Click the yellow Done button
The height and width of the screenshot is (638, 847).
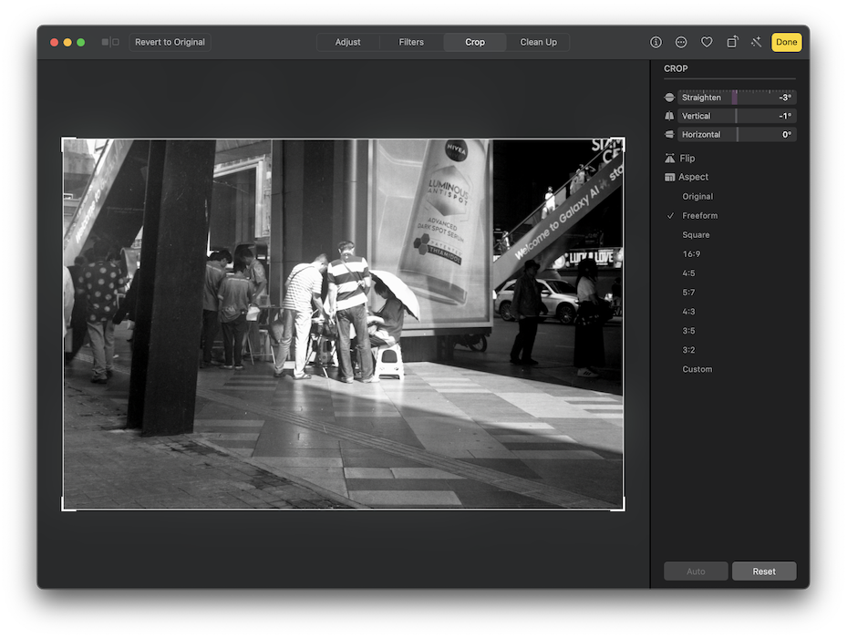coord(787,42)
